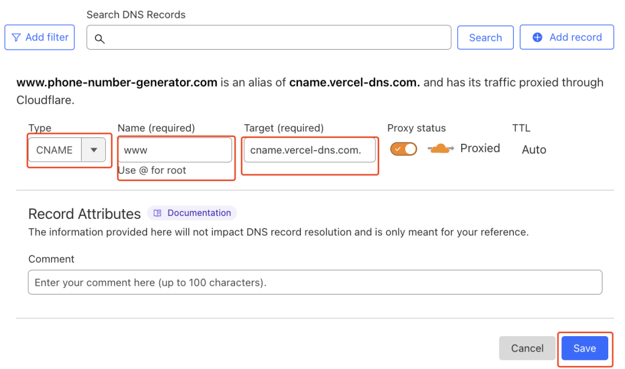Focus the Search DNS Records field

pyautogui.click(x=272, y=38)
